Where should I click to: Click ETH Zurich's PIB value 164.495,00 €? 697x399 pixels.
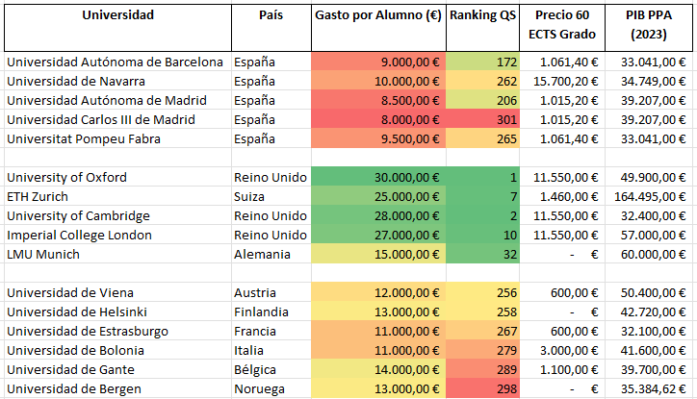click(649, 196)
